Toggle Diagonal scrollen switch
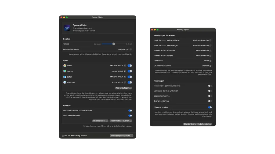The height and width of the screenshot is (154, 275). coord(210,107)
